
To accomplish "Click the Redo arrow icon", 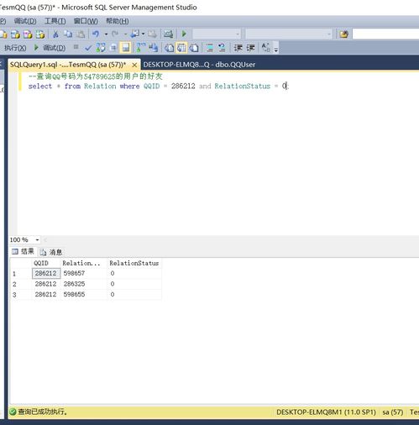I will coord(115,34).
